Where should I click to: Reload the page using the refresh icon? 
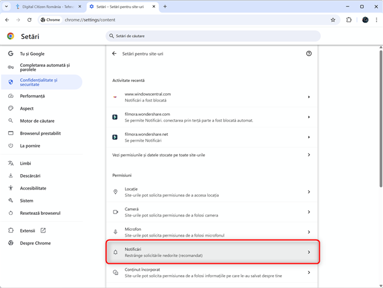point(30,19)
